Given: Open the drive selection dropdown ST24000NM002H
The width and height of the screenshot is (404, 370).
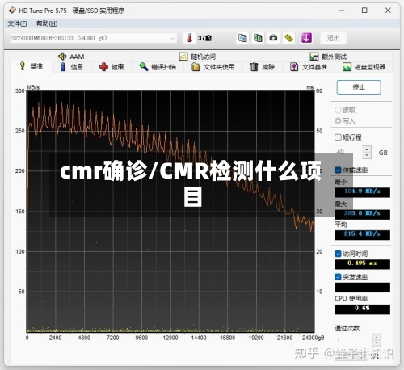Looking at the screenshot, I should (x=93, y=38).
